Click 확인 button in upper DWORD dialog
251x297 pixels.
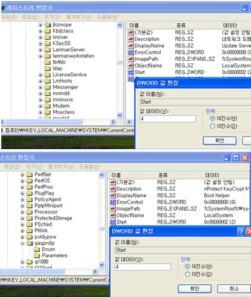220,141
